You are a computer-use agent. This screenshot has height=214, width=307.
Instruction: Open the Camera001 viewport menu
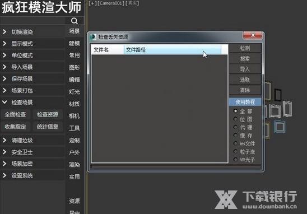[111, 3]
